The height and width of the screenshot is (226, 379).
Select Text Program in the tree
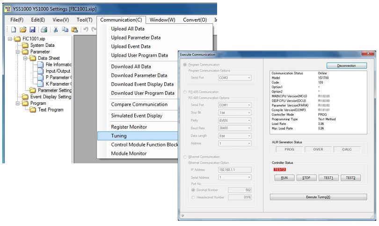click(51, 110)
